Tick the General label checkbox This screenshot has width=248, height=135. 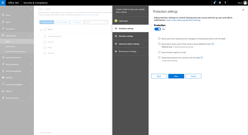pos(45,42)
